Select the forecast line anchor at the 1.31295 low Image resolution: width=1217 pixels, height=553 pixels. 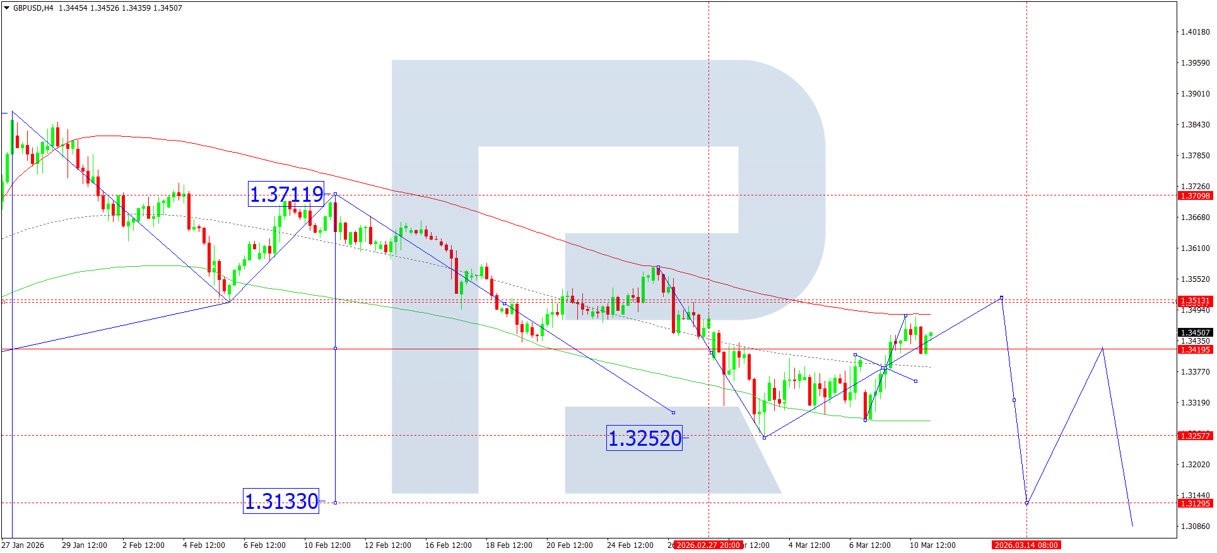pos(1027,503)
